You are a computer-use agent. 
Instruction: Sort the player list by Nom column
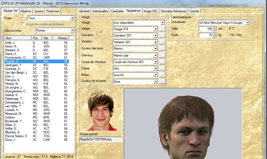point(17,38)
